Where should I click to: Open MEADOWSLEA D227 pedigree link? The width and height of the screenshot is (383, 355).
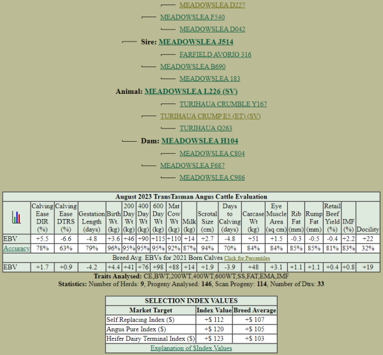pyautogui.click(x=213, y=5)
